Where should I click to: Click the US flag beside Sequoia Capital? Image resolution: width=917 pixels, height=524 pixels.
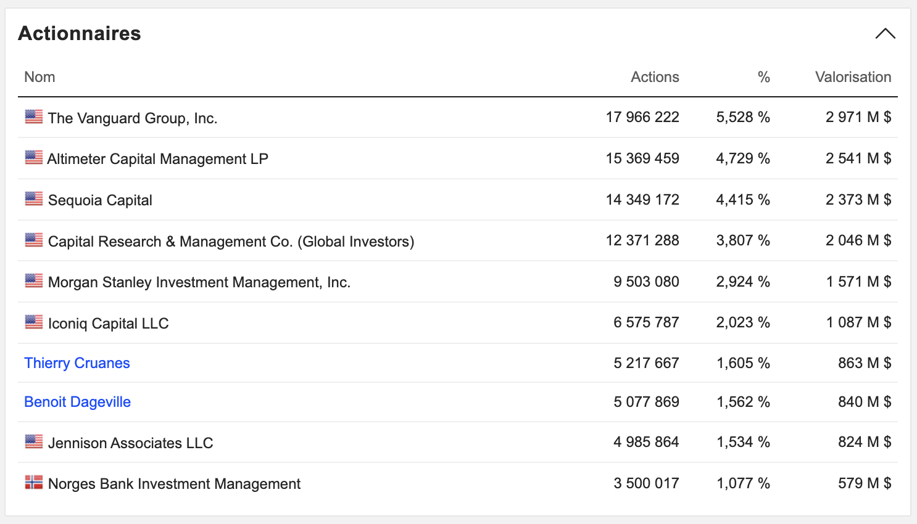34,199
